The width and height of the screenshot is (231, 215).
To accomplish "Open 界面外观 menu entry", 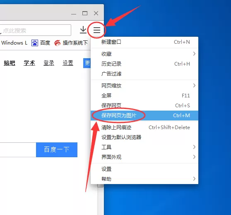I will pyautogui.click(x=144, y=157).
